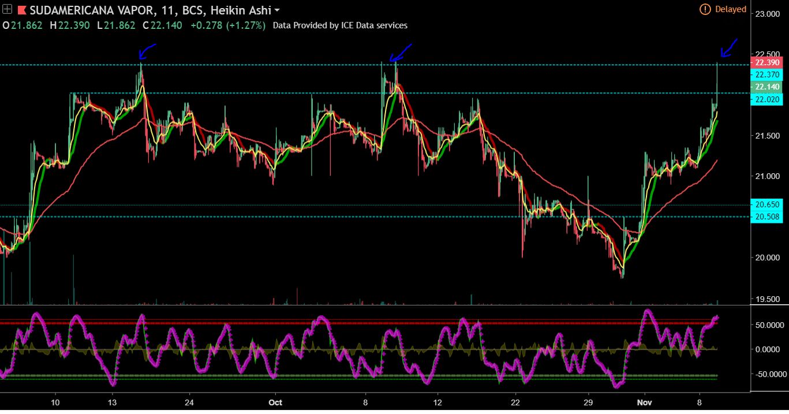This screenshot has height=414, width=789.
Task: Select the close value 22.140 in the legend
Action: 166,25
